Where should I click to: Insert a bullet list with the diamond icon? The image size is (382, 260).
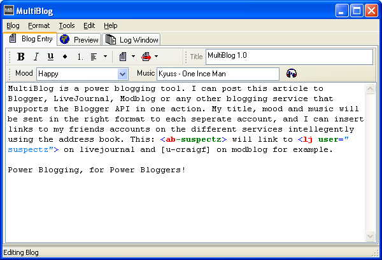point(65,57)
